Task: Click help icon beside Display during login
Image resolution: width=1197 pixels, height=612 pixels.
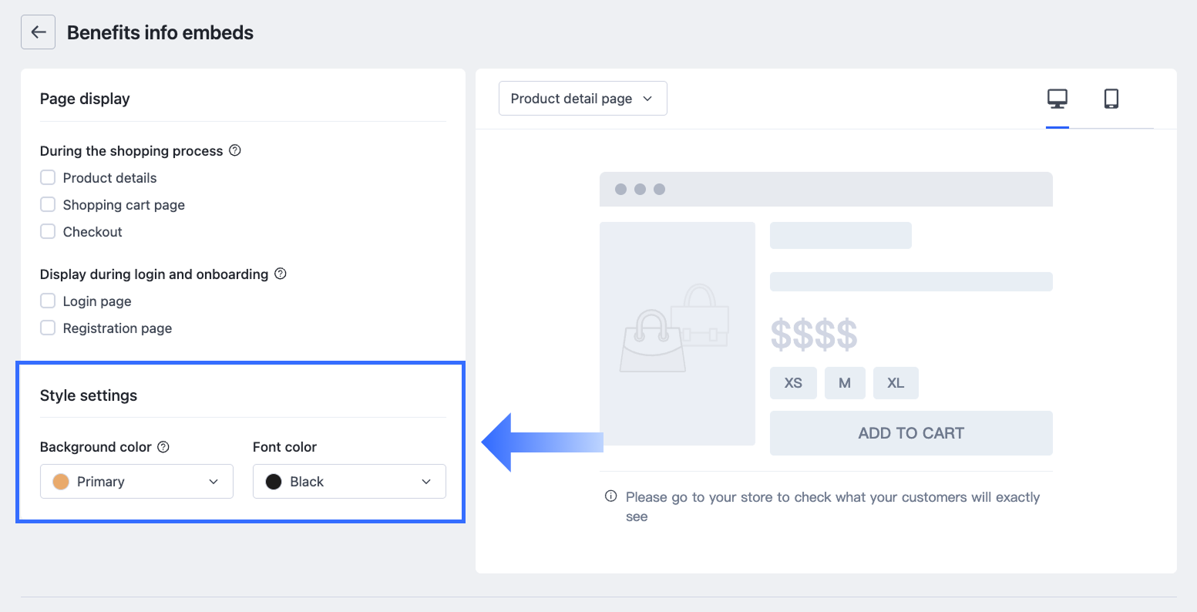Action: [x=281, y=274]
